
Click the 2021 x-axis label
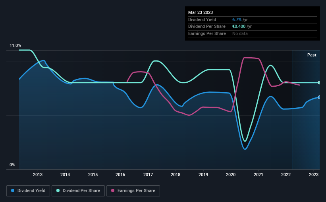click(258, 175)
